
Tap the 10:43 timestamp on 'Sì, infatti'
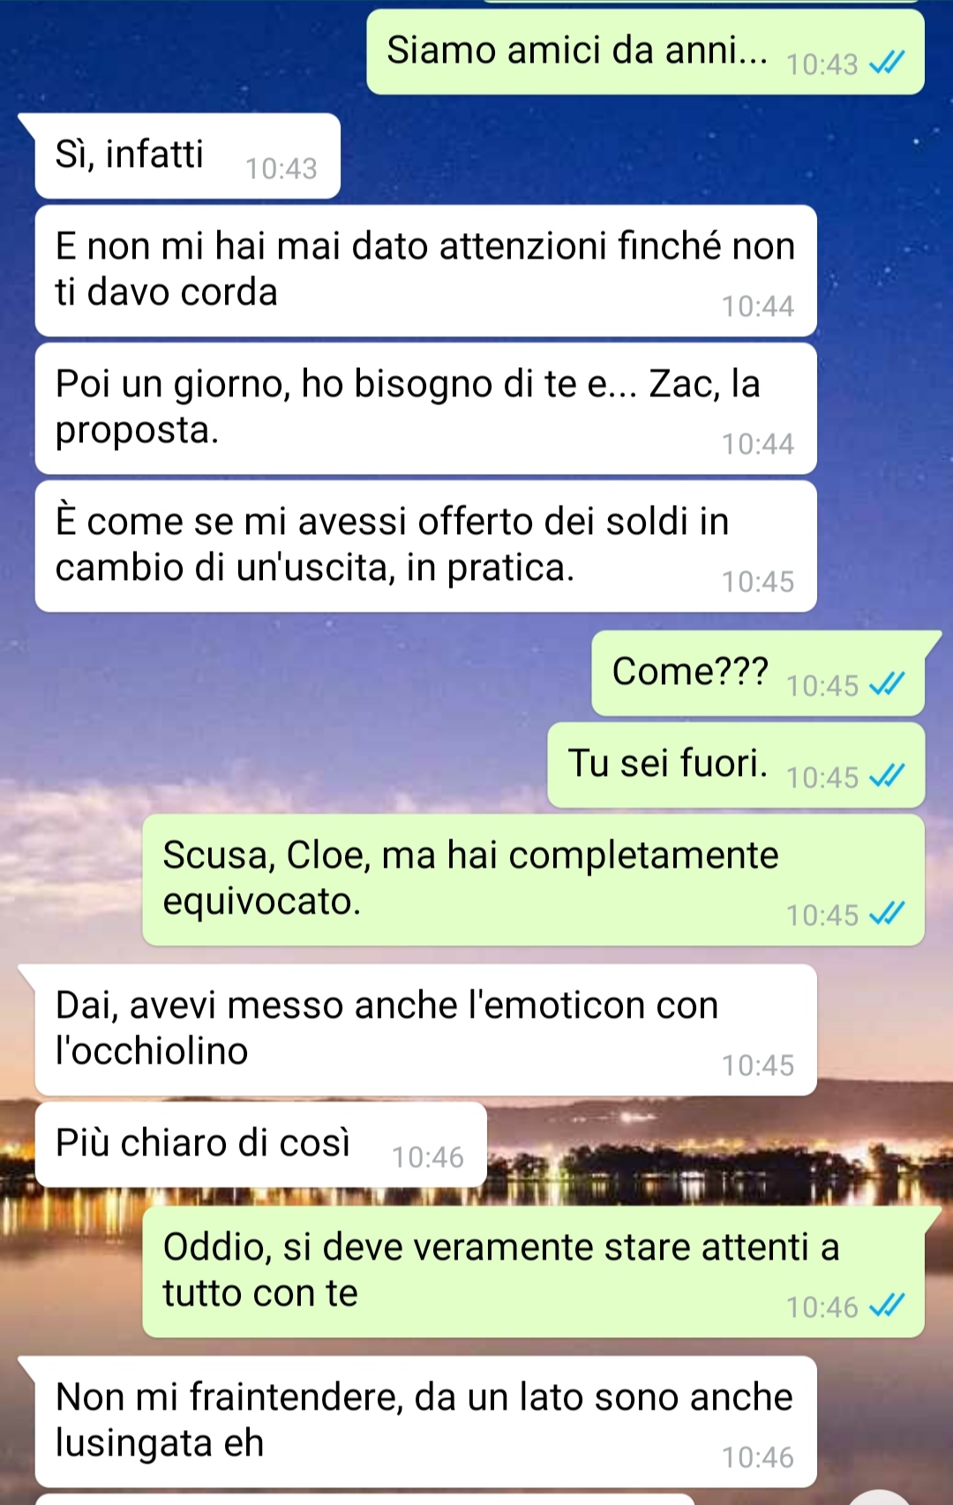point(281,169)
